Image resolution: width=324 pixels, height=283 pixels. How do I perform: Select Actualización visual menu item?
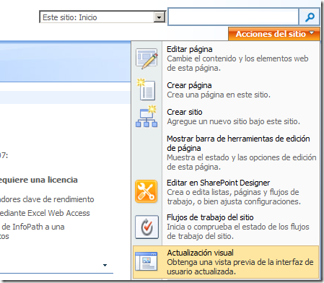click(x=226, y=262)
